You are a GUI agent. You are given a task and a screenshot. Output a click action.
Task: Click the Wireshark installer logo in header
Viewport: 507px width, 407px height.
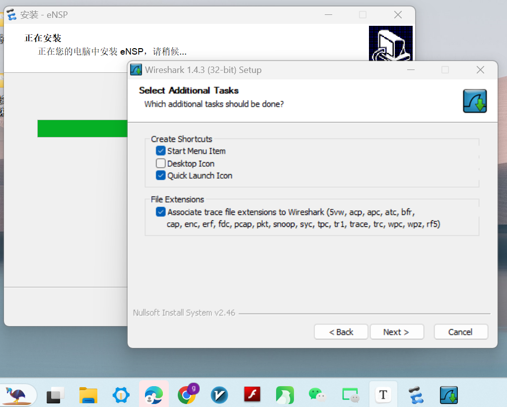475,101
